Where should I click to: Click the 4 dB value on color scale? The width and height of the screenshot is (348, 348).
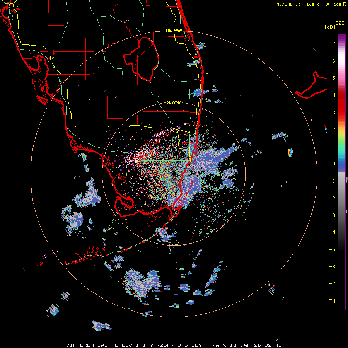pyautogui.click(x=334, y=95)
